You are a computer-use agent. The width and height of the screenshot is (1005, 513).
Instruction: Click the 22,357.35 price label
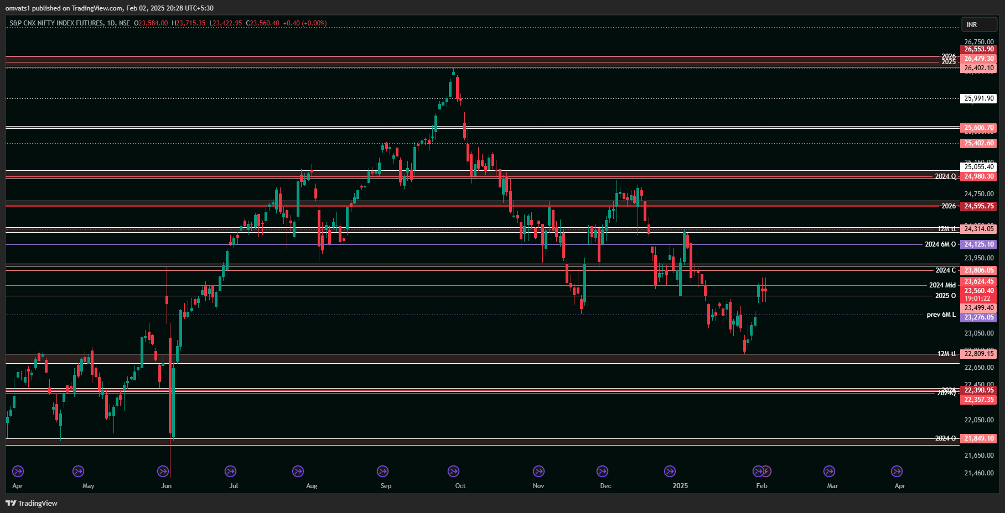[x=978, y=400]
